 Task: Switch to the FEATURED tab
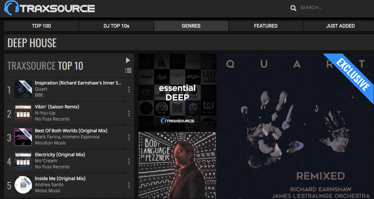pyautogui.click(x=266, y=26)
